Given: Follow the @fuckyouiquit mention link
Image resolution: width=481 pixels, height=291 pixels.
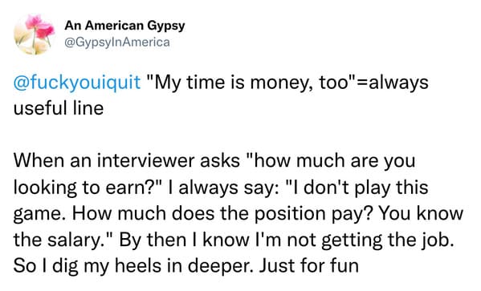Looking at the screenshot, I should click(x=77, y=83).
